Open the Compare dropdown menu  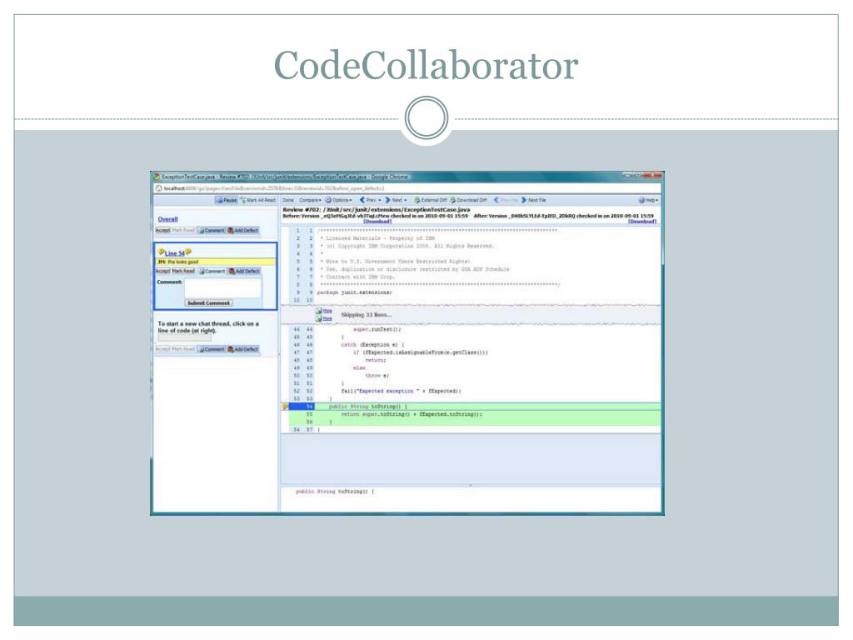(310, 200)
